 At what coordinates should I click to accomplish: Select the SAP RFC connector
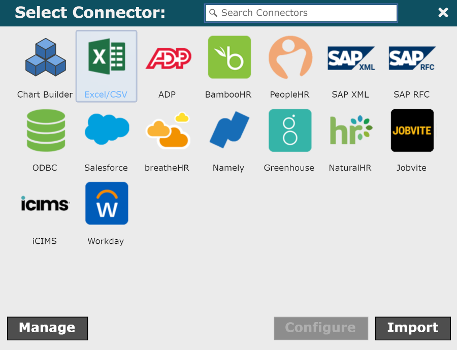[x=412, y=57]
